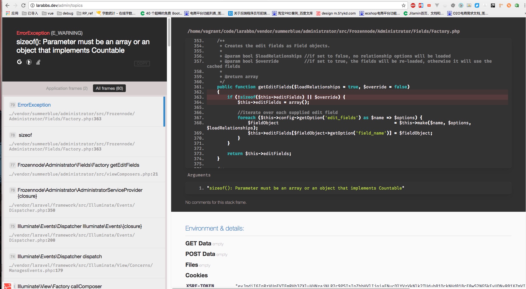Open the FE helper extension

pos(421,5)
